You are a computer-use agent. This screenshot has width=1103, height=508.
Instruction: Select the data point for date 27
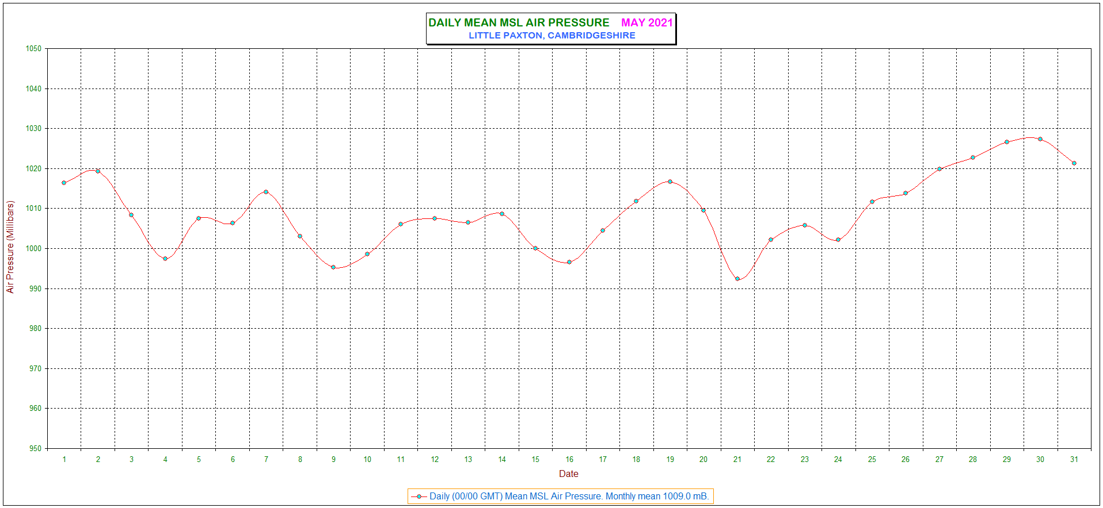940,169
